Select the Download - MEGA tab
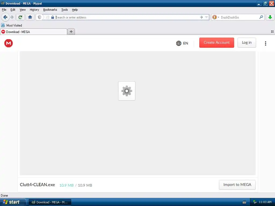Screen dimensions: 275x206 34,32
